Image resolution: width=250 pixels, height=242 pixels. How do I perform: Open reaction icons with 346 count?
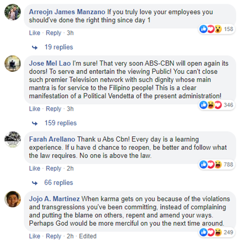tap(216, 105)
